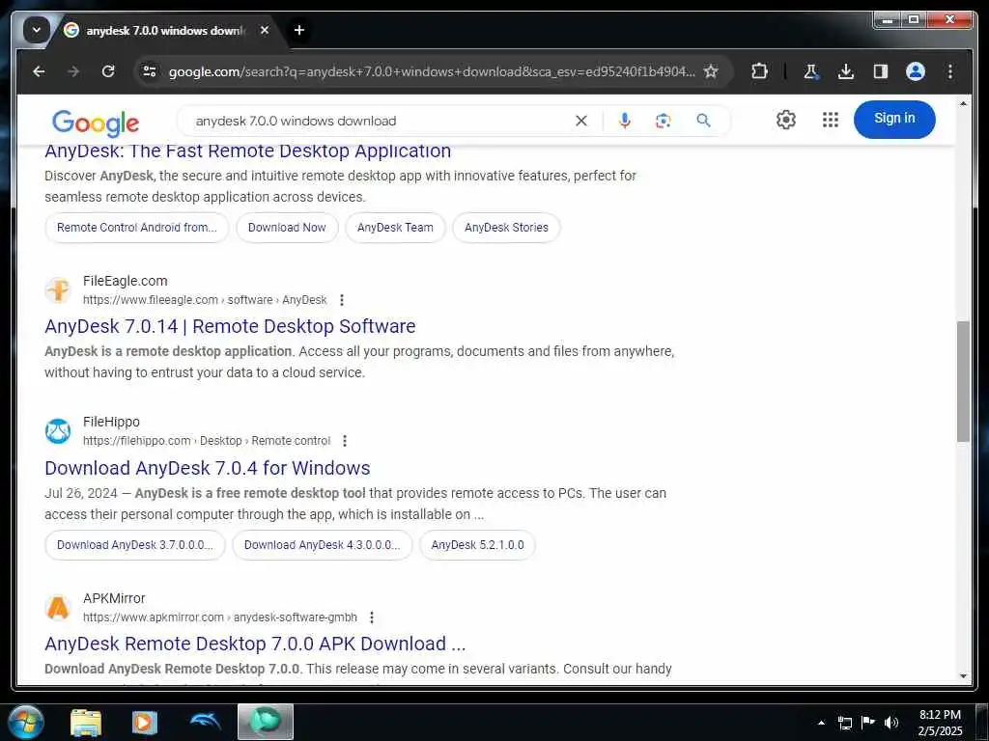Click the FileEagle.com site name
989x741 pixels.
pyautogui.click(x=125, y=281)
